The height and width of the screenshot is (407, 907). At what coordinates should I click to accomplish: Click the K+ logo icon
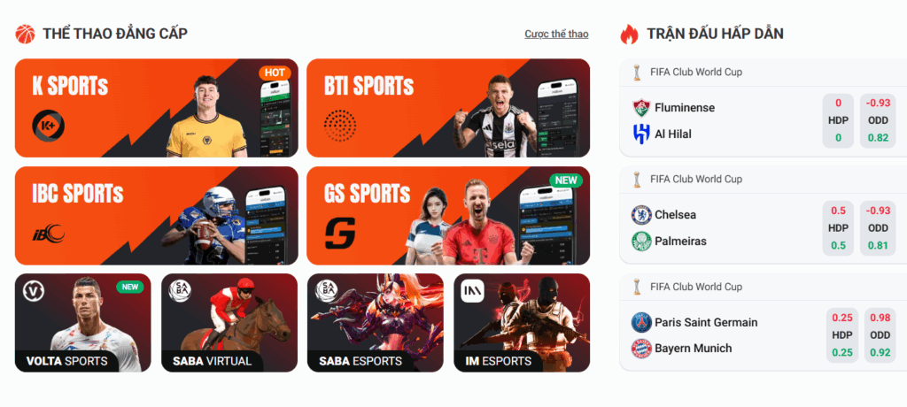click(x=49, y=127)
